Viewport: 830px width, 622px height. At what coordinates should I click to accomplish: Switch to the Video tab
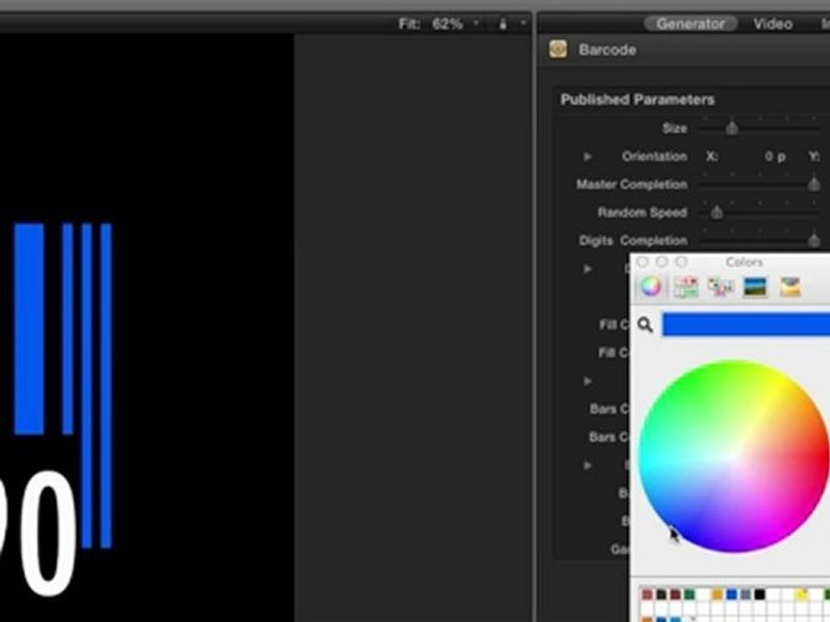pyautogui.click(x=773, y=24)
